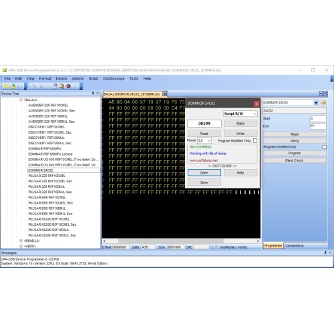Open the Edit menu

19,79
